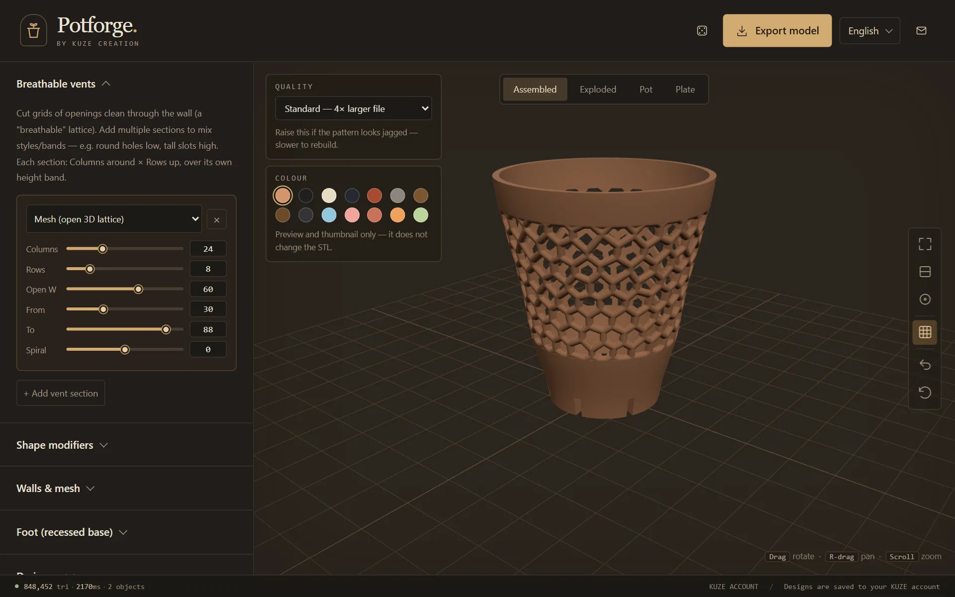Open the Quality Standard dropdown
This screenshot has width=955, height=597.
click(353, 108)
